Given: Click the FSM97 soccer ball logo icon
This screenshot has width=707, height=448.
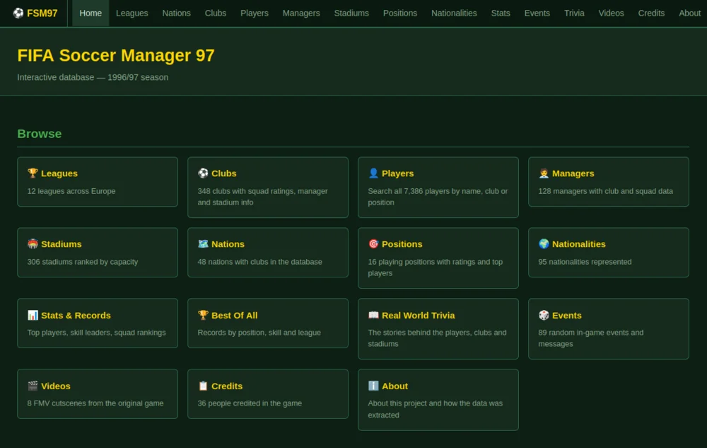Looking at the screenshot, I should click(x=18, y=13).
